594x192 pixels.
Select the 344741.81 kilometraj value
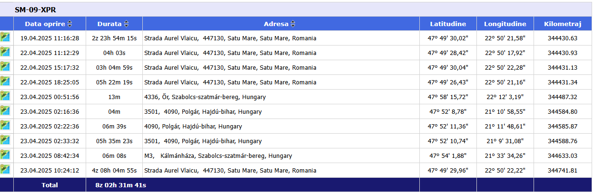coord(562,170)
